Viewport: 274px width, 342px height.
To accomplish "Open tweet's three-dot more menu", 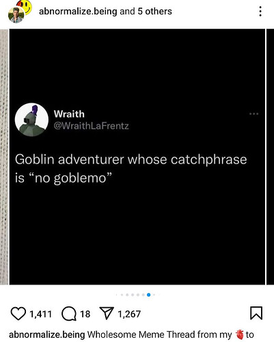I will 254,114.
